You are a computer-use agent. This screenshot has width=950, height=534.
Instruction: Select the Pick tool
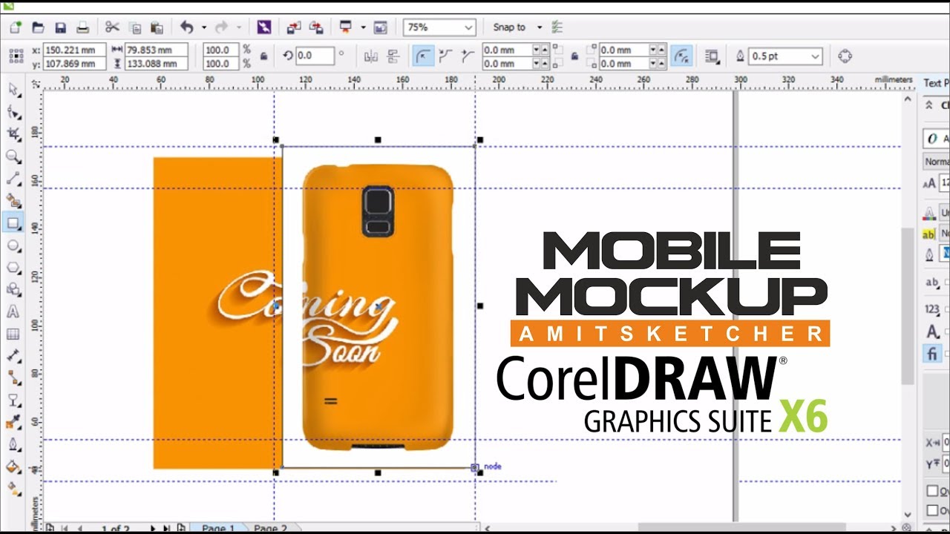click(13, 90)
